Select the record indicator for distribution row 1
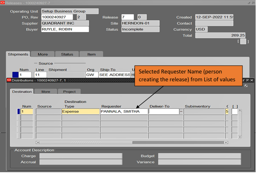This screenshot has height=173, width=256. [18, 111]
